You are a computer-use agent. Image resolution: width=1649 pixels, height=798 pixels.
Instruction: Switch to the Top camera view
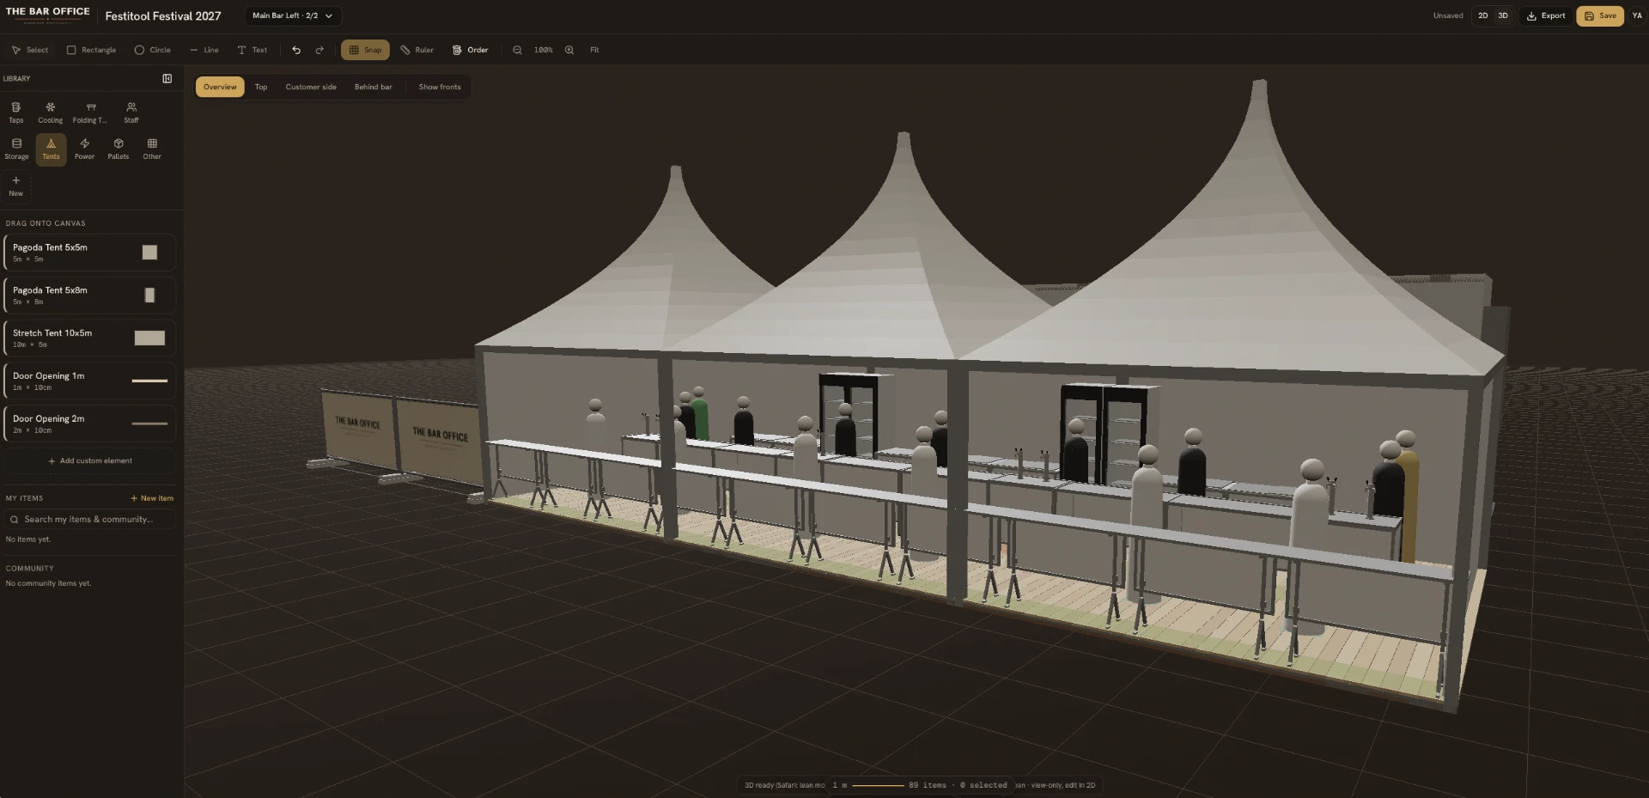(x=261, y=87)
